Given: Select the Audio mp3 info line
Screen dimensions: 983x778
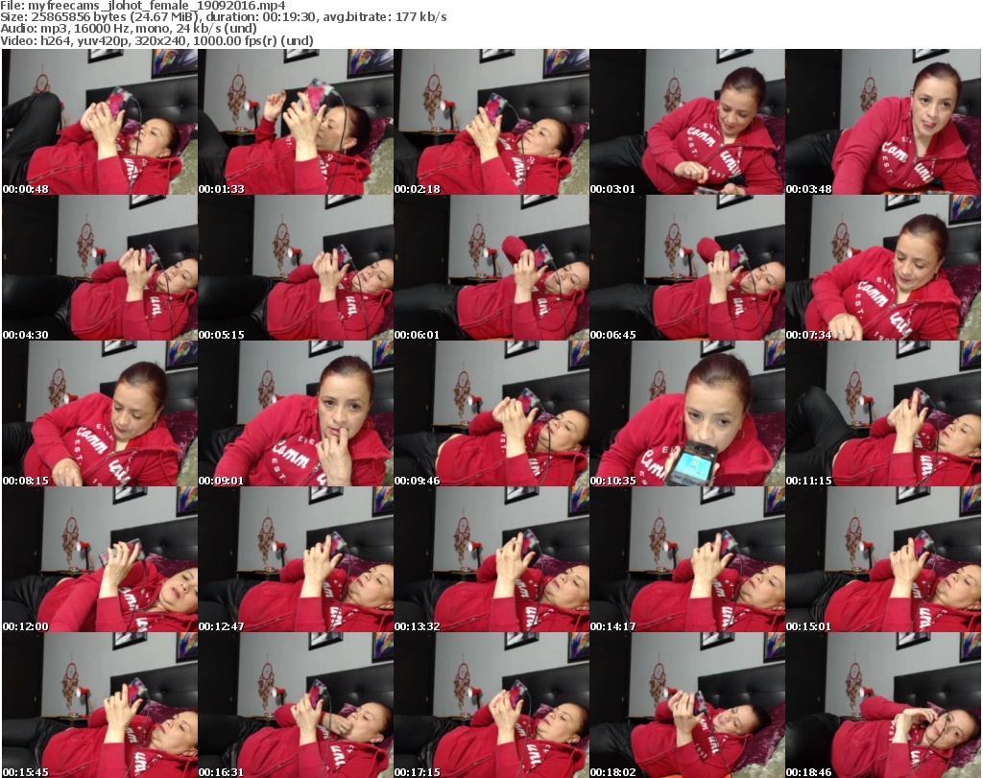Looking at the screenshot, I should pyautogui.click(x=129, y=29).
